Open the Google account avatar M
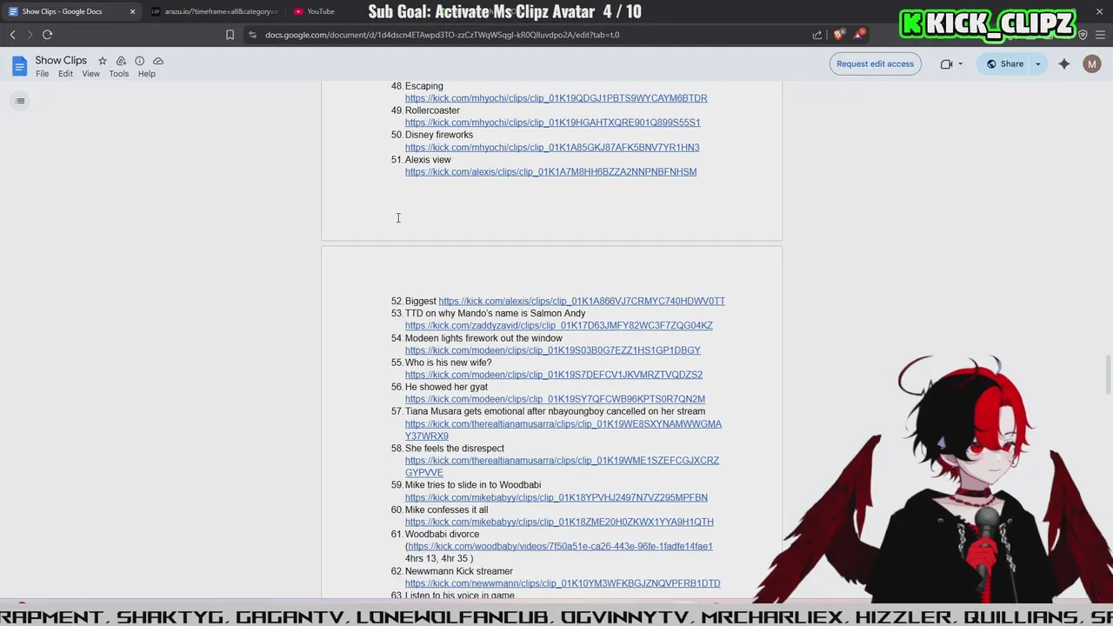 click(1092, 63)
